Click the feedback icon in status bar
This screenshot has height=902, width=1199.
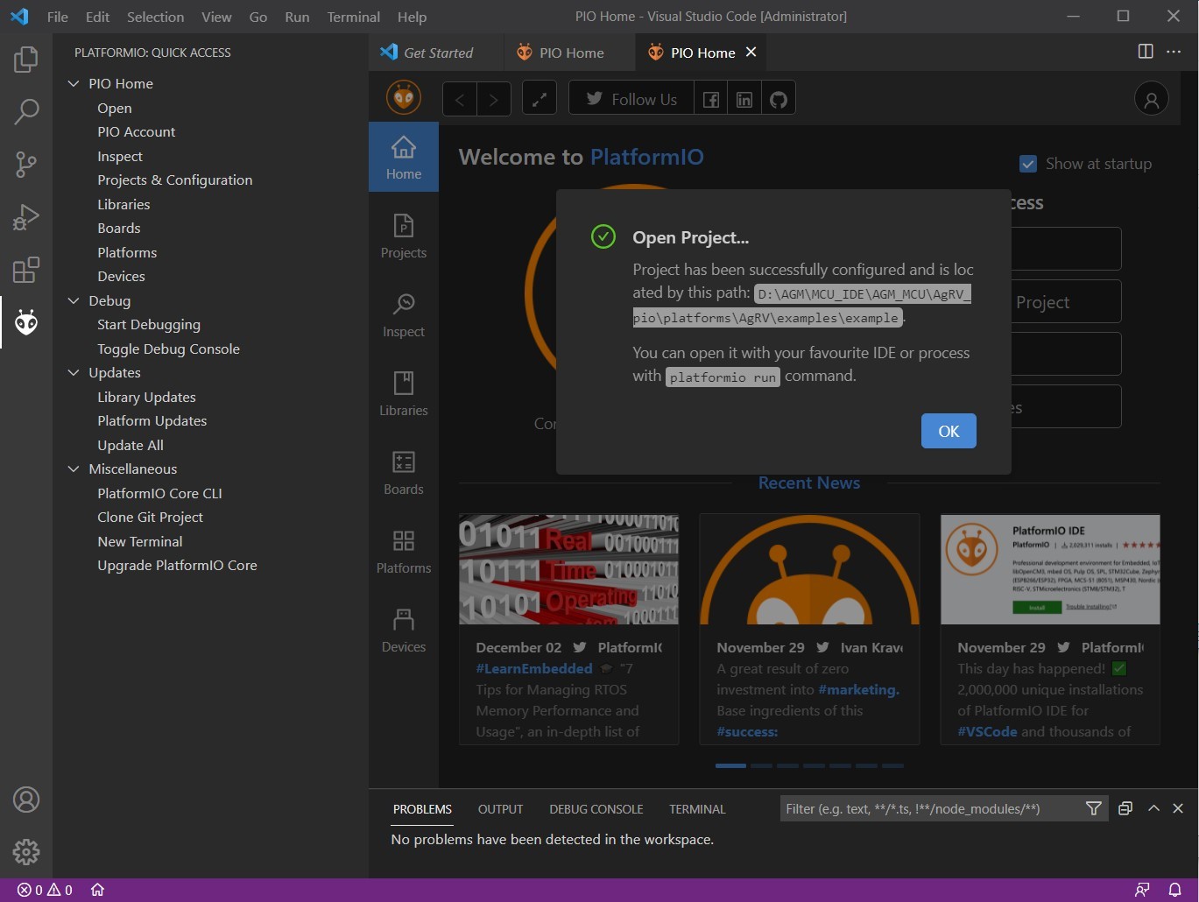(x=1142, y=890)
